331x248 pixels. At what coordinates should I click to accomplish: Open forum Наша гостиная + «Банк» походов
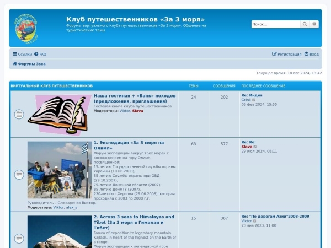(x=135, y=99)
